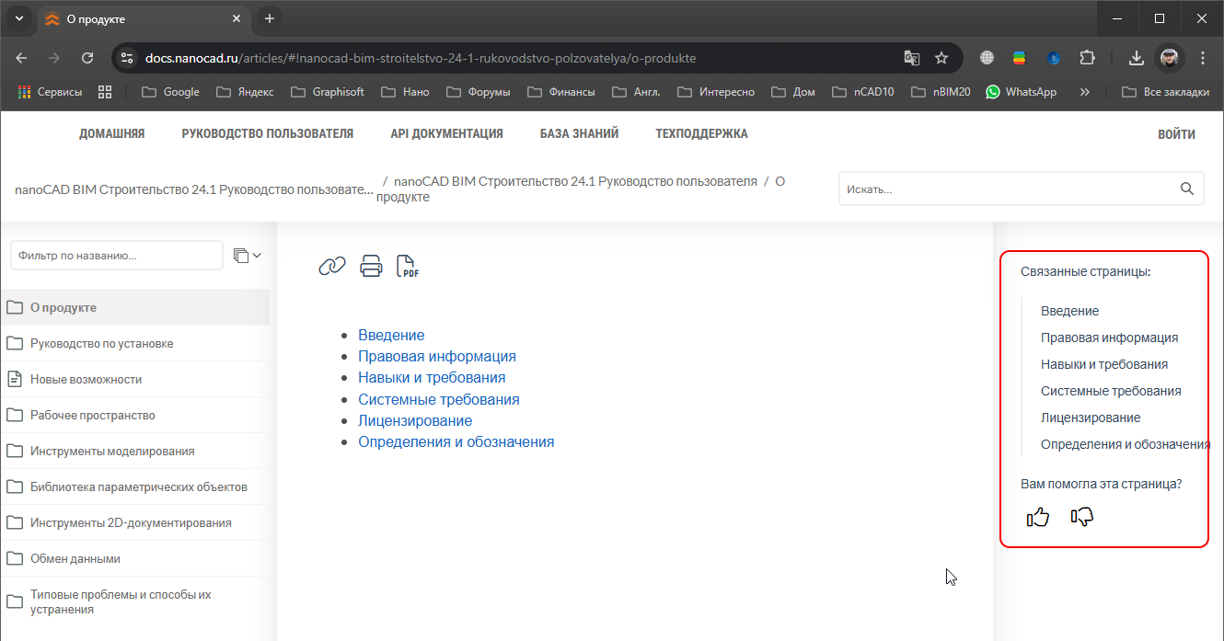Go to the ДОМАШНЯЯ menu item
The image size is (1224, 641).
(111, 134)
